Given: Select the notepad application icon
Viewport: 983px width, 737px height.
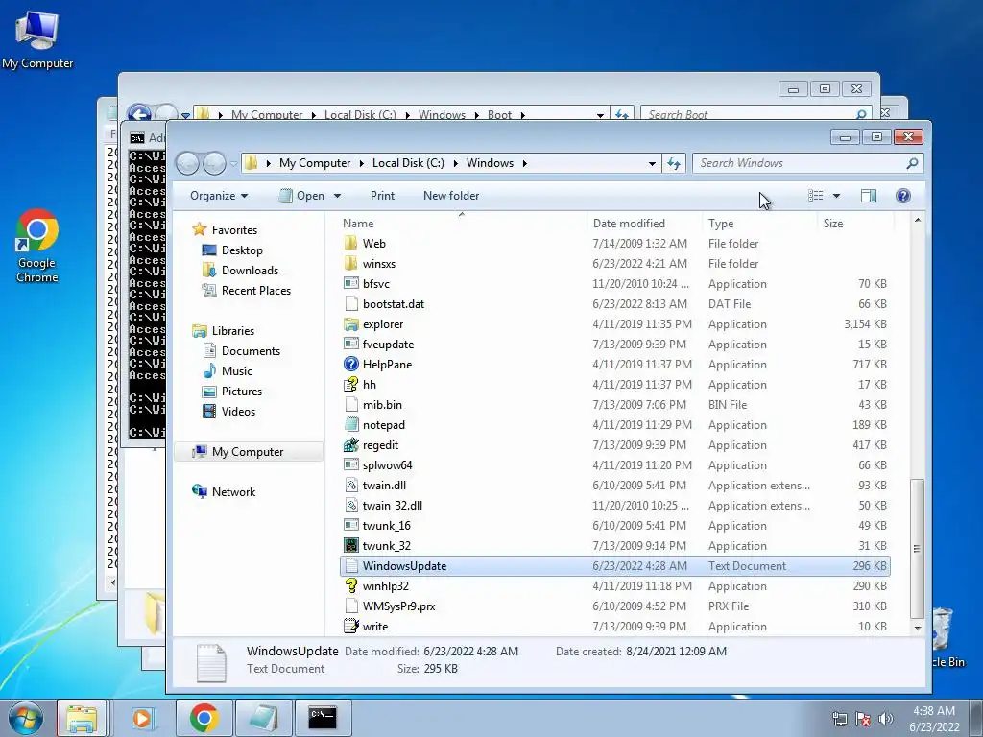Looking at the screenshot, I should 351,425.
